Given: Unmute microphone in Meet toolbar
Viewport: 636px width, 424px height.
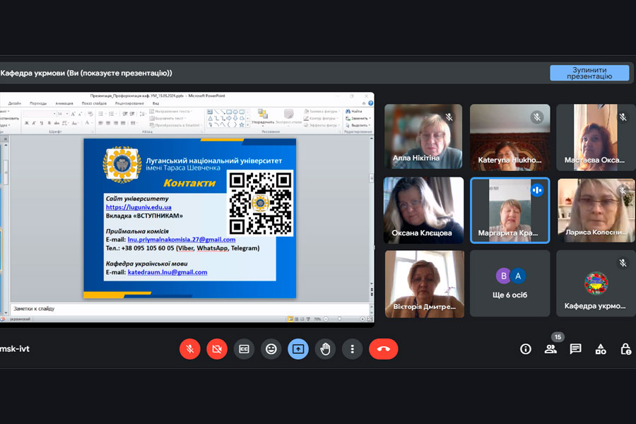Looking at the screenshot, I should 190,349.
